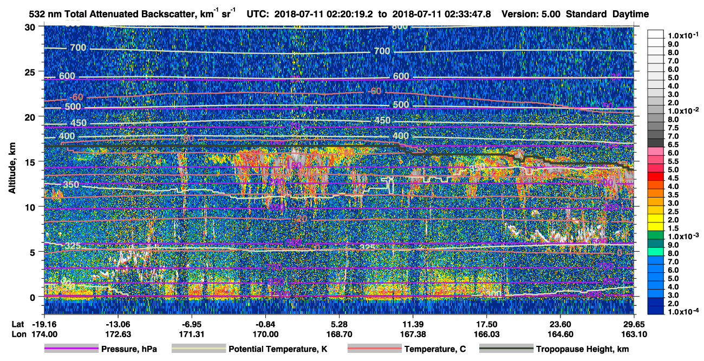Click the 'Pressure, hPa' legend label
This screenshot has width=704, height=361.
(130, 349)
